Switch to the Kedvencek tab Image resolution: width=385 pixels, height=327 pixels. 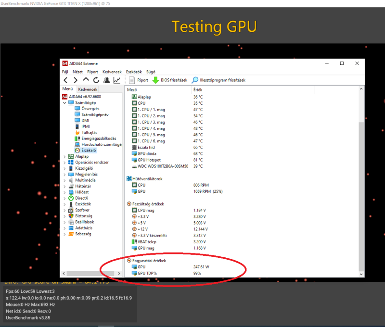[x=88, y=89]
